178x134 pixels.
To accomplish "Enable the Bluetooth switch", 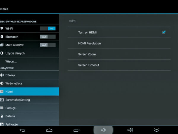I will tap(48, 37).
